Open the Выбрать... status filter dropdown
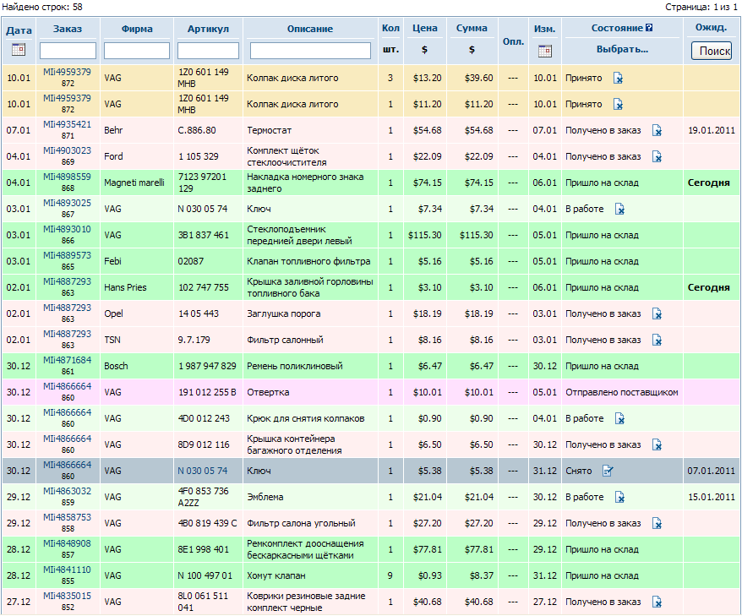 click(x=622, y=49)
